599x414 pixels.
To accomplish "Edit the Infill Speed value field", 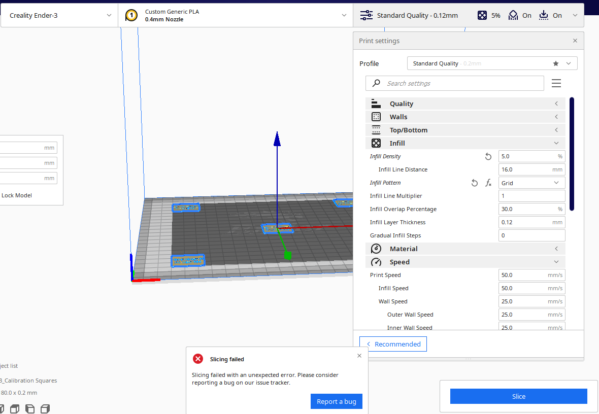I will click(531, 288).
